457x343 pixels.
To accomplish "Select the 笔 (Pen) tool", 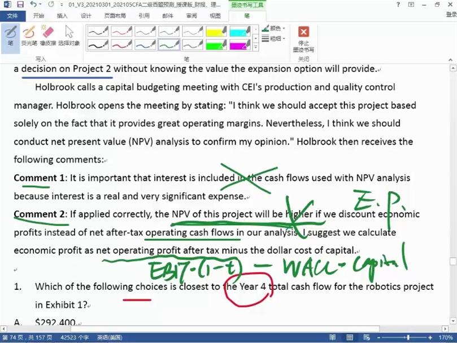I will 10,35.
